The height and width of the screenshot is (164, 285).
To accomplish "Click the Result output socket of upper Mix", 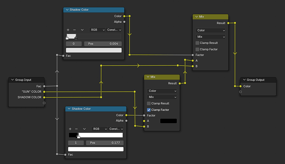I will click(x=228, y=23).
